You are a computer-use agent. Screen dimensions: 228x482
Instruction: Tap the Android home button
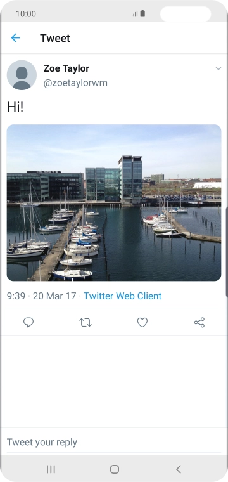[x=115, y=469]
